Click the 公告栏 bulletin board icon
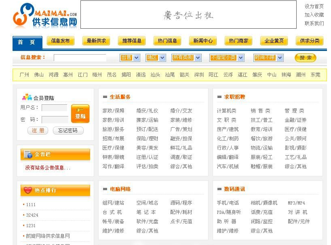The image size is (331, 245). (28, 154)
